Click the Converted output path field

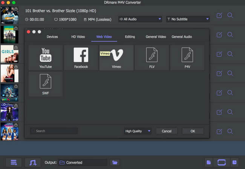coord(83,163)
